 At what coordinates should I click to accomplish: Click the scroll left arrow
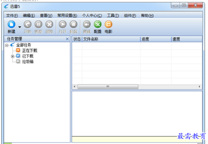point(74,87)
